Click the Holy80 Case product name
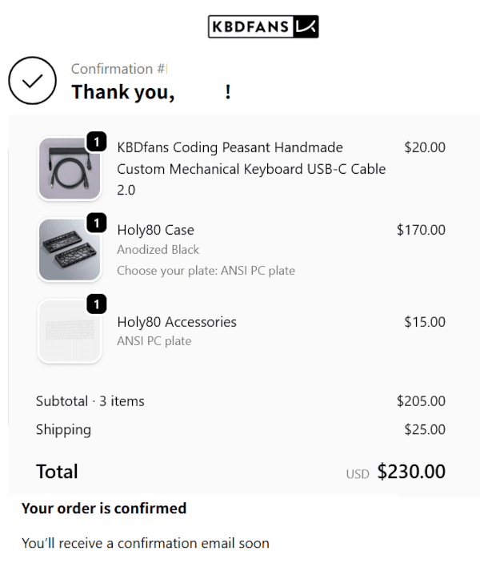 (x=155, y=230)
